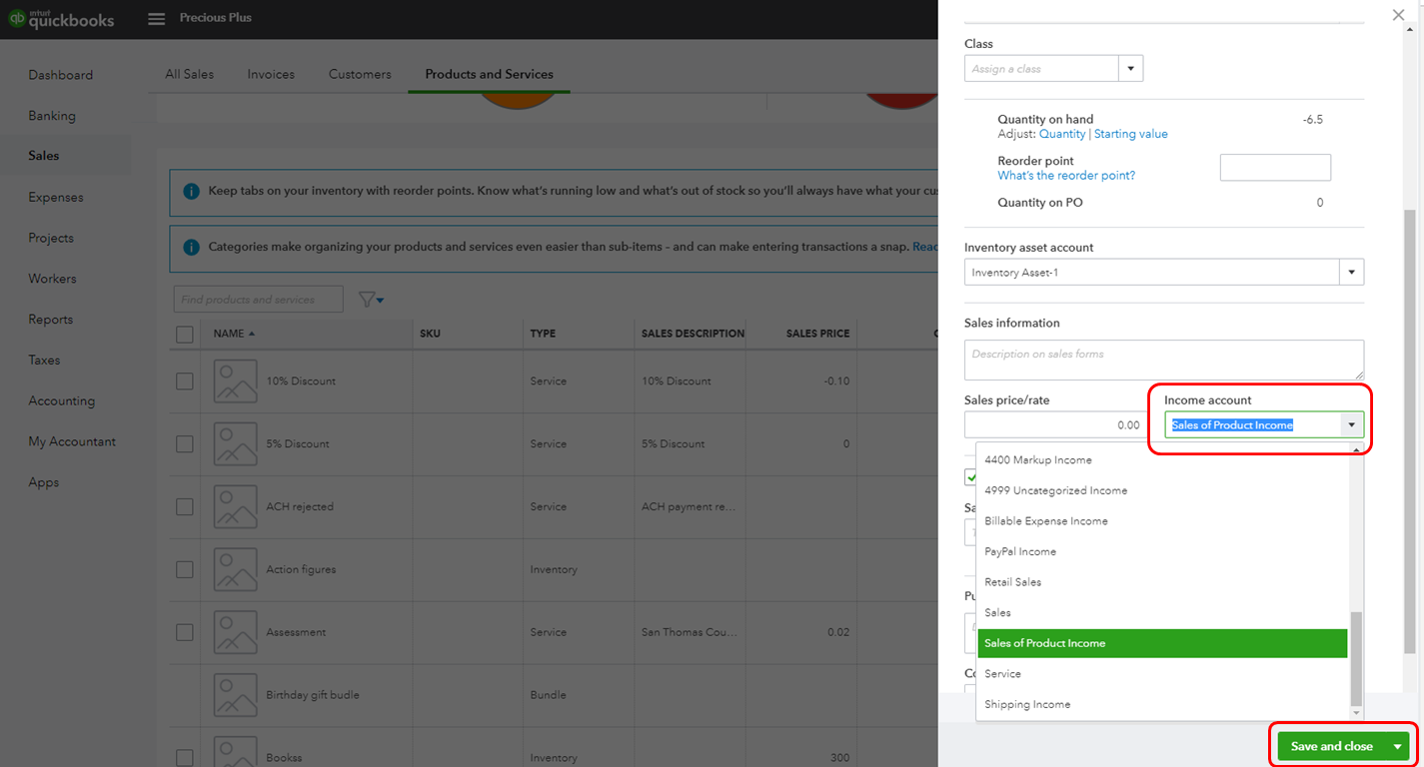Open the hamburger navigation menu

pos(156,18)
